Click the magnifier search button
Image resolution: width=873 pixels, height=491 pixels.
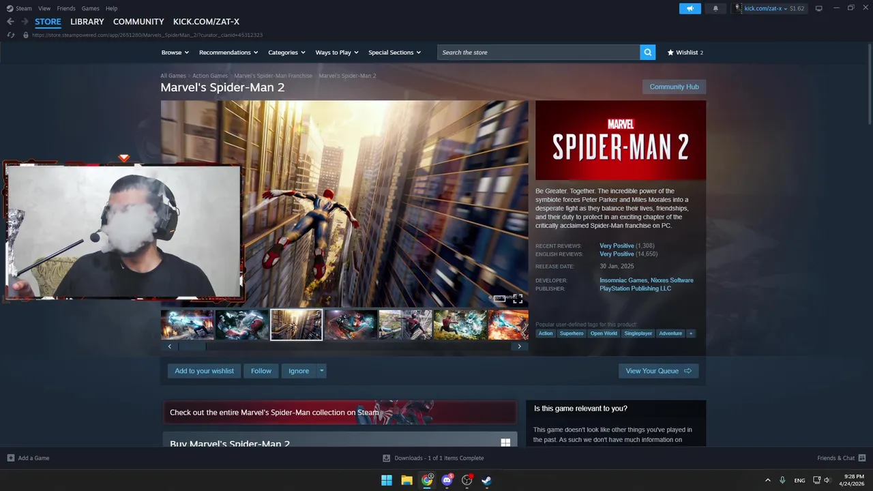(648, 53)
